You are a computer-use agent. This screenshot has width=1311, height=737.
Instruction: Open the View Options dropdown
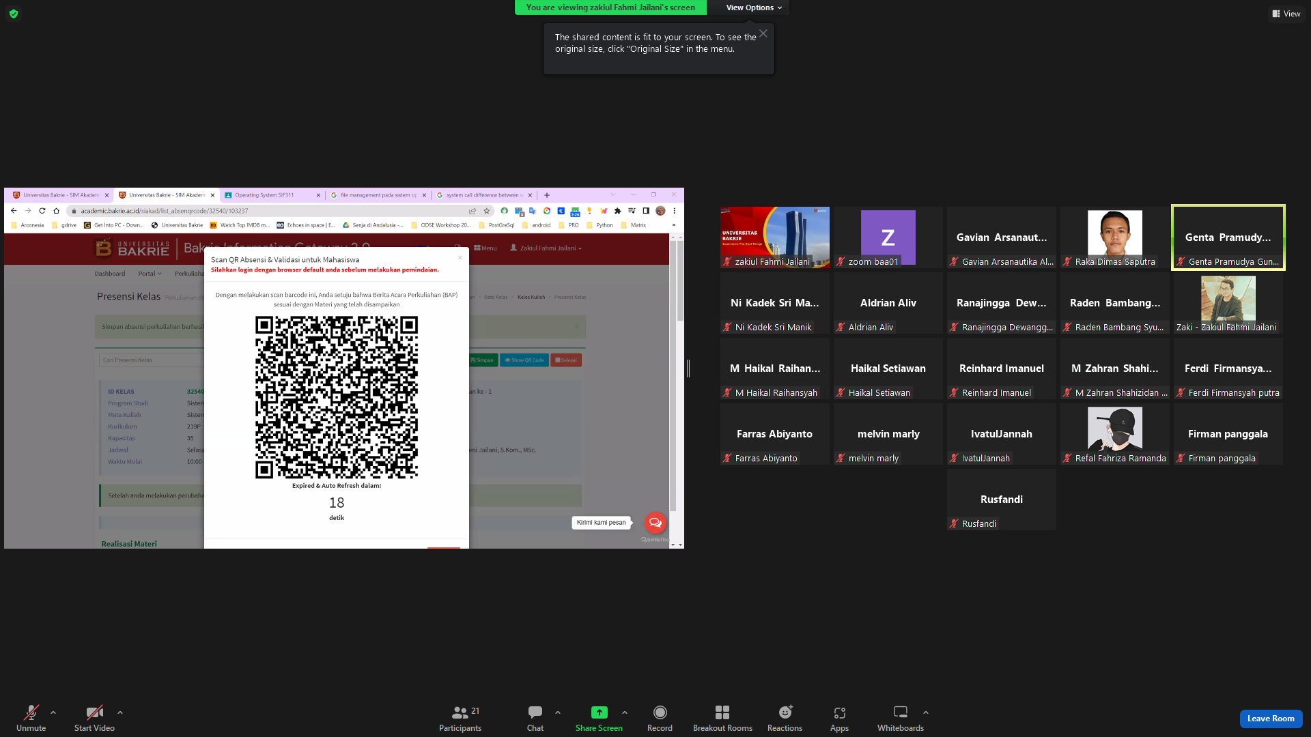(x=754, y=8)
